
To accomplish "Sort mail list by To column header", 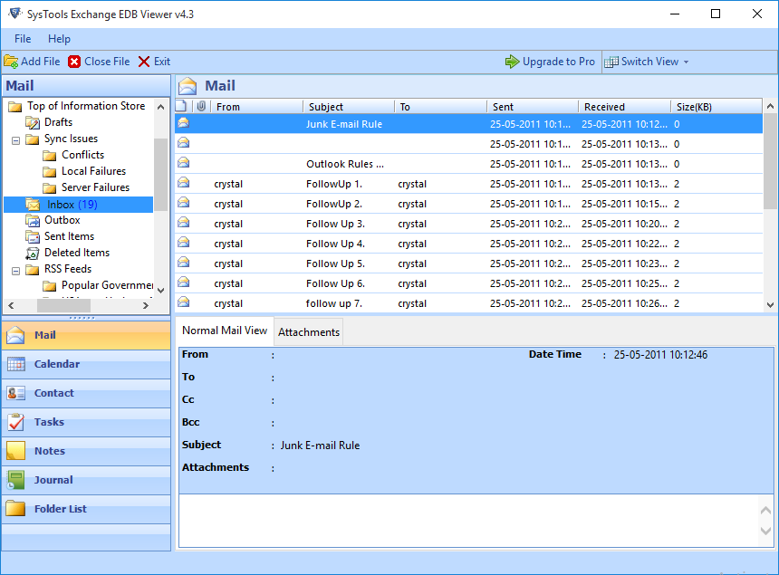I will 440,107.
